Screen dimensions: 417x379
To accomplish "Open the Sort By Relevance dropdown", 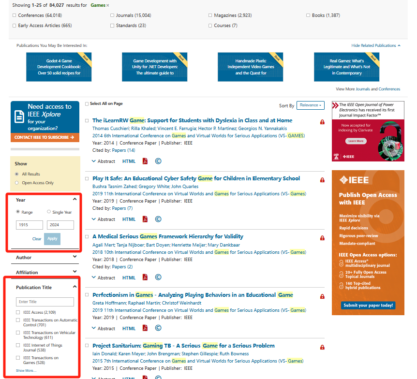I will pos(311,105).
